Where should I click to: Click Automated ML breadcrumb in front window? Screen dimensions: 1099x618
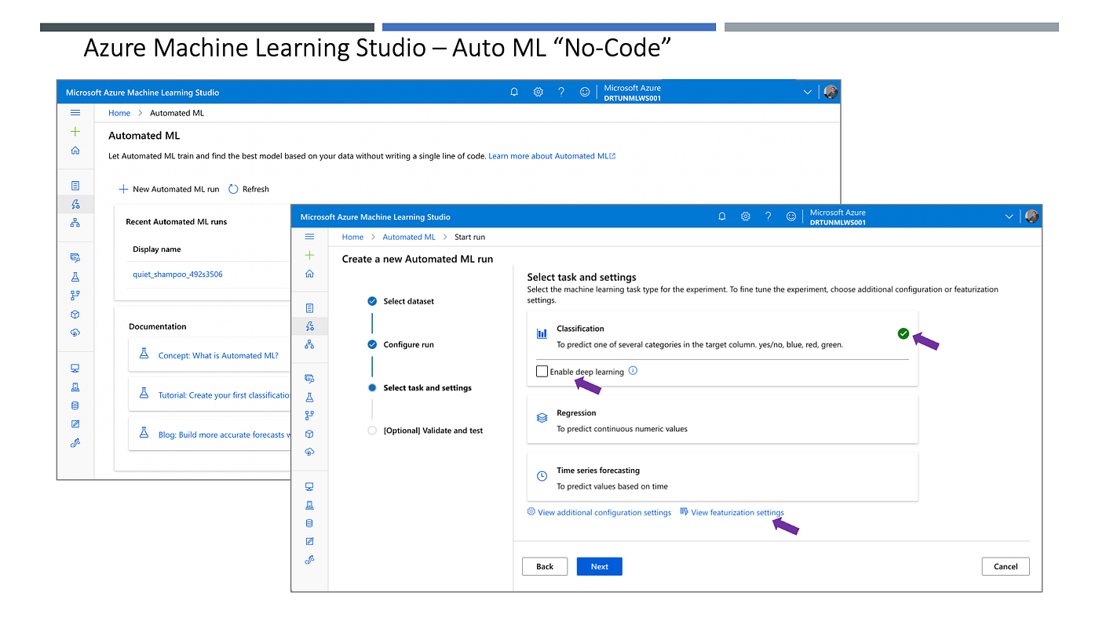409,237
